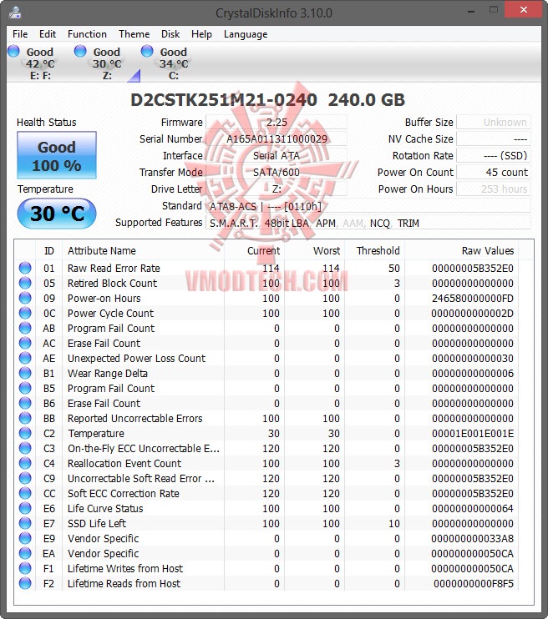
Task: Select the Wear Range Delta attribute name
Action: [108, 374]
